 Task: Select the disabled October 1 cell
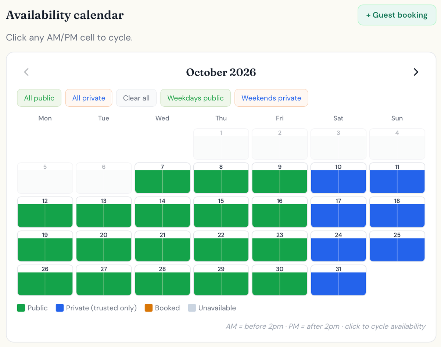tap(221, 144)
